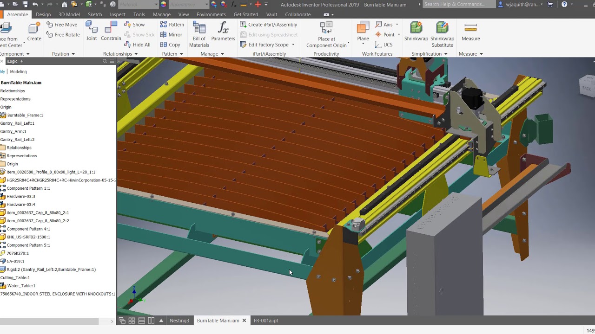Click Create iPart/iAssembly

(269, 25)
